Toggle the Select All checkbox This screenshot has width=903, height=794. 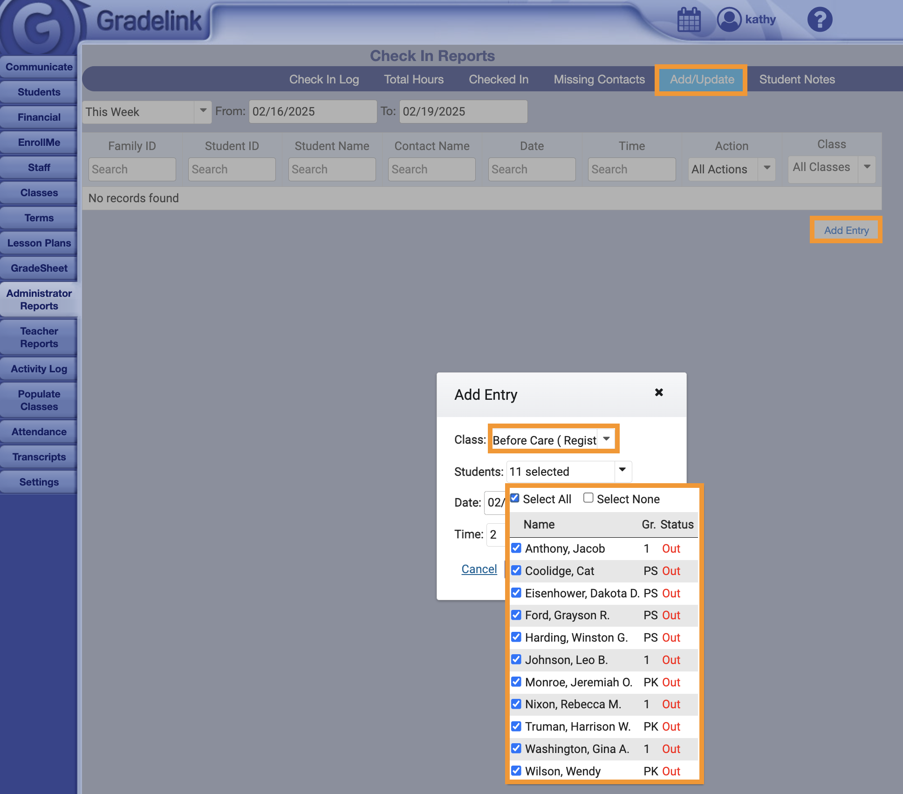click(515, 498)
